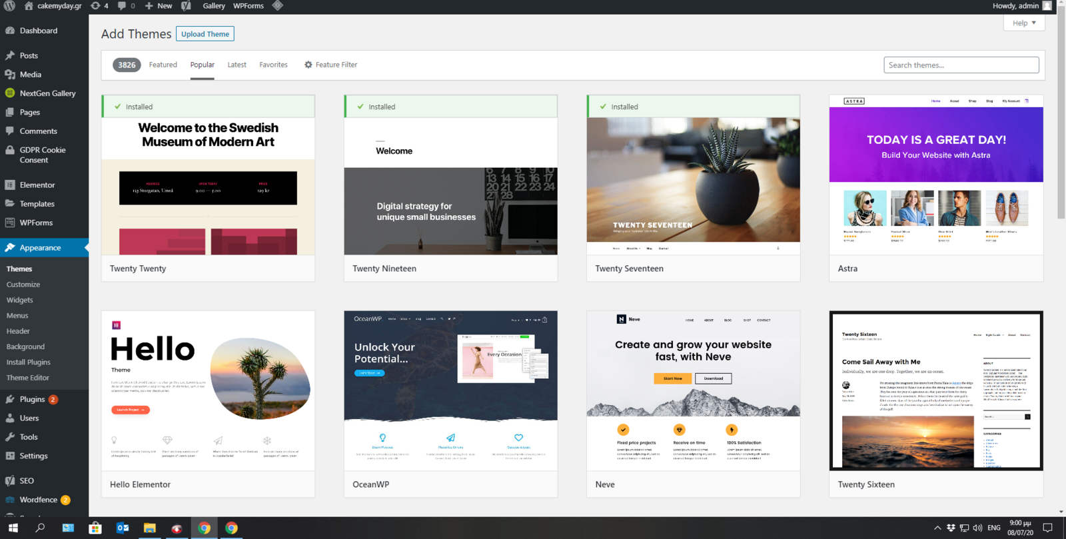Open the Windows Start button
Image resolution: width=1066 pixels, height=539 pixels.
click(x=13, y=528)
